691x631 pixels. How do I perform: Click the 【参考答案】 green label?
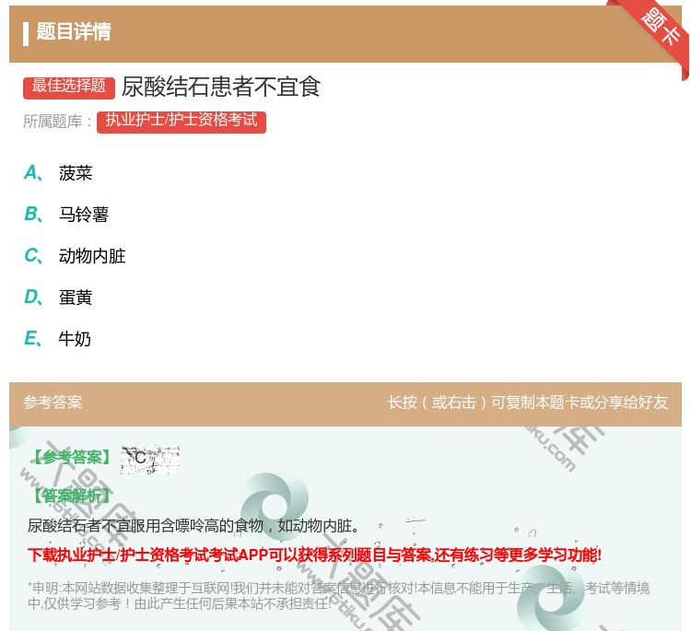pos(72,458)
